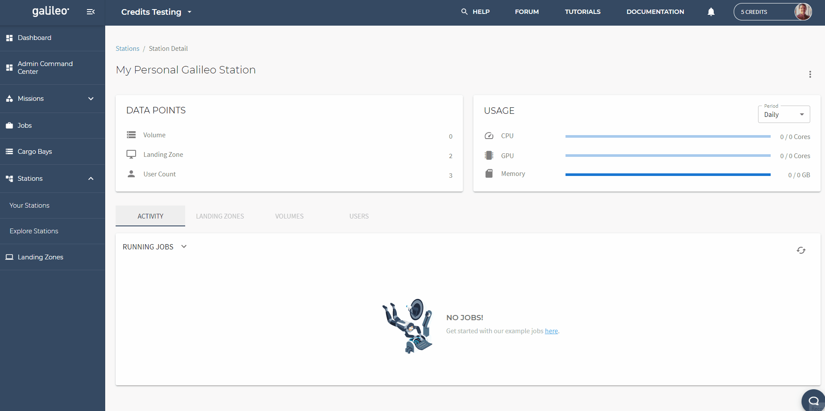The image size is (825, 411).
Task: Open the Documentation link
Action: coord(655,12)
